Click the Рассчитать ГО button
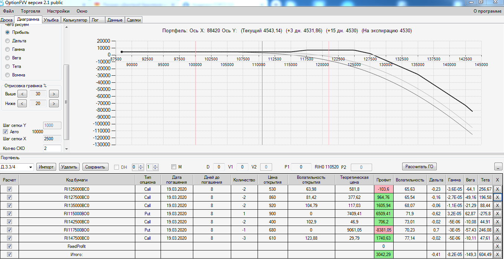This screenshot has height=259, width=504. (419, 166)
